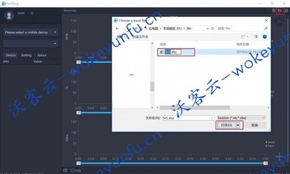Open the blue help icon in dialog
290x174 pixels.
[265, 37]
